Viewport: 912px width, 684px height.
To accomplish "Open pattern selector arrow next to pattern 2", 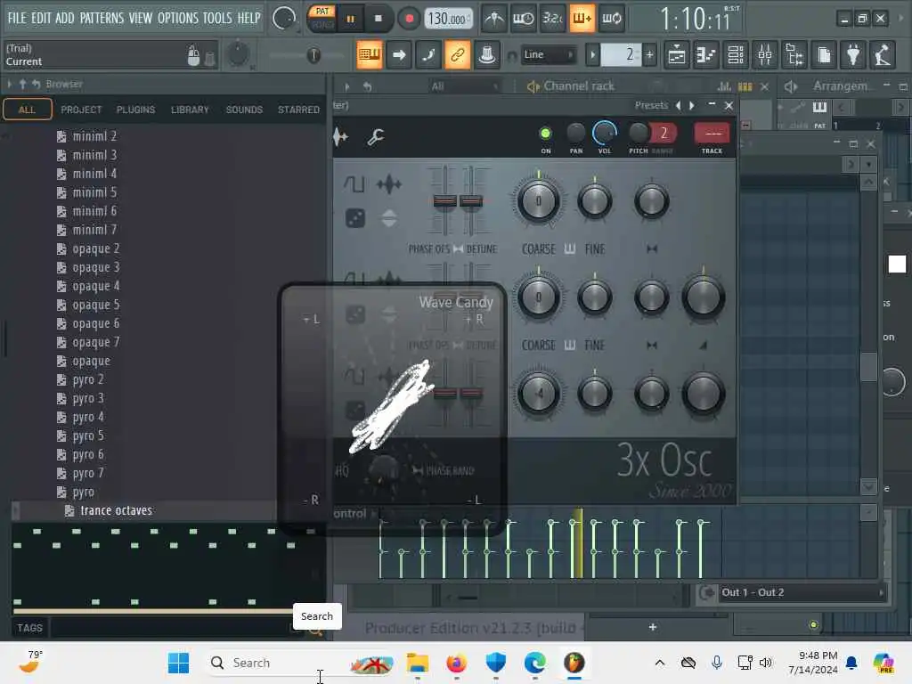I will click(592, 55).
